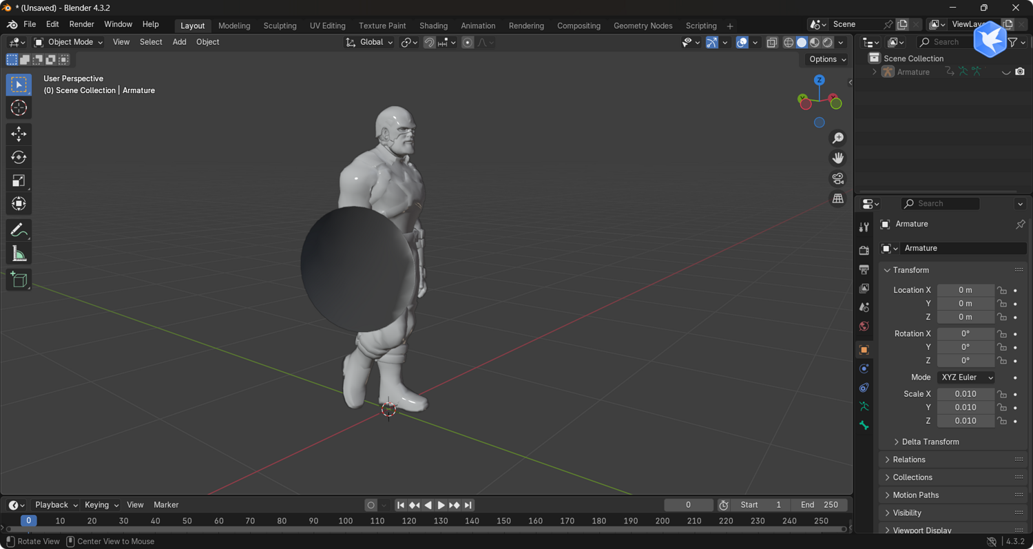Select the Add Cube tool

19,280
